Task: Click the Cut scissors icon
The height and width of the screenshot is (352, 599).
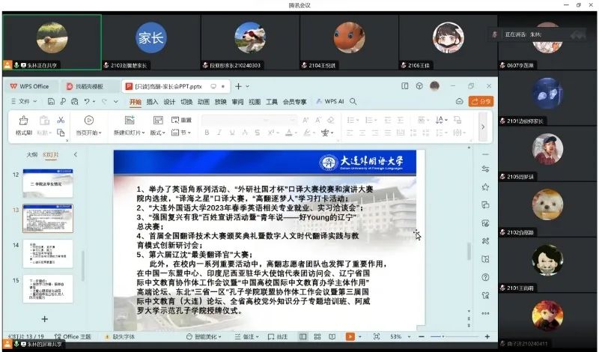Action: (61, 120)
